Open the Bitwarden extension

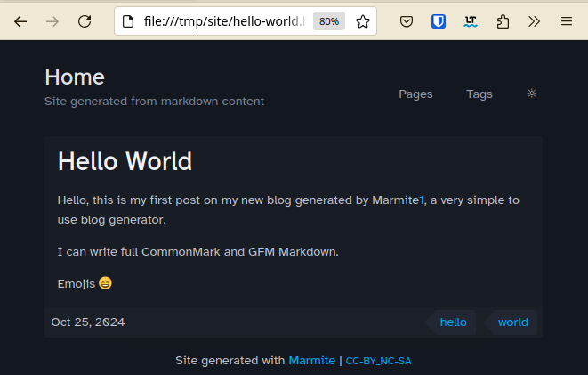pos(439,21)
